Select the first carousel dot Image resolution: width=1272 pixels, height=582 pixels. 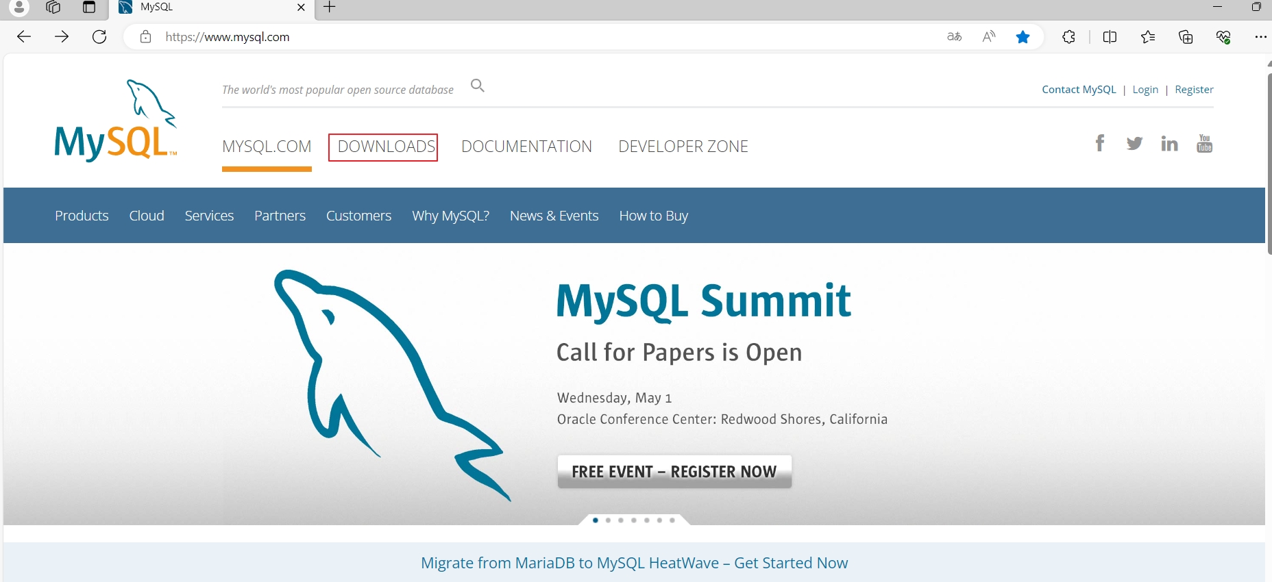click(x=595, y=520)
